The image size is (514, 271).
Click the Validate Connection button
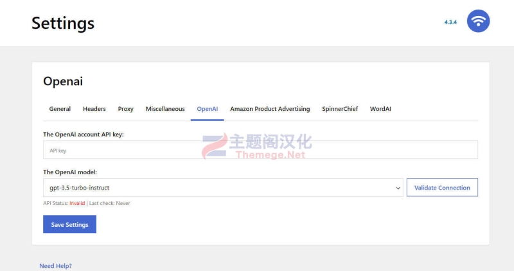tap(442, 188)
